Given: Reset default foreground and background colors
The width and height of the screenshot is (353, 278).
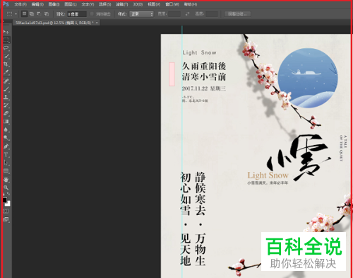Looking at the screenshot, I should coord(4,194).
